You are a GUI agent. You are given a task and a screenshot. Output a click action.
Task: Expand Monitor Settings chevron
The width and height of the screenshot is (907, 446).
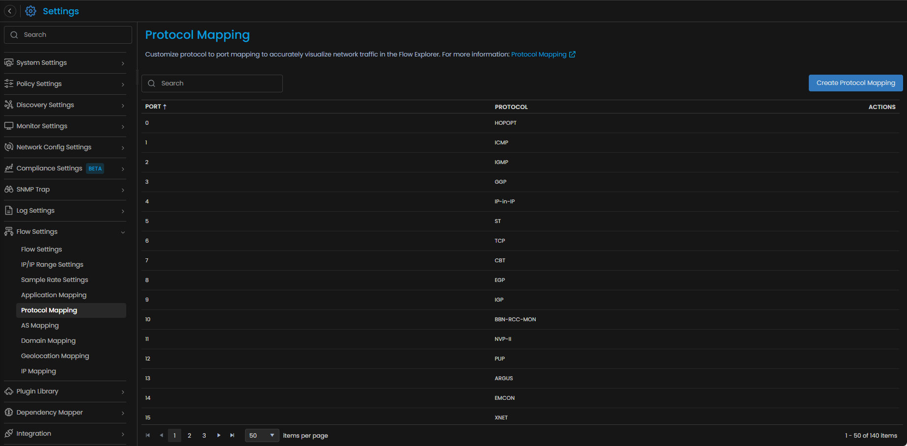(x=123, y=127)
